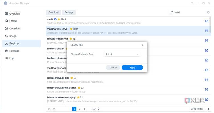214x113 pixels.
Task: Close the Choose Tag dialog
Action: click(142, 45)
